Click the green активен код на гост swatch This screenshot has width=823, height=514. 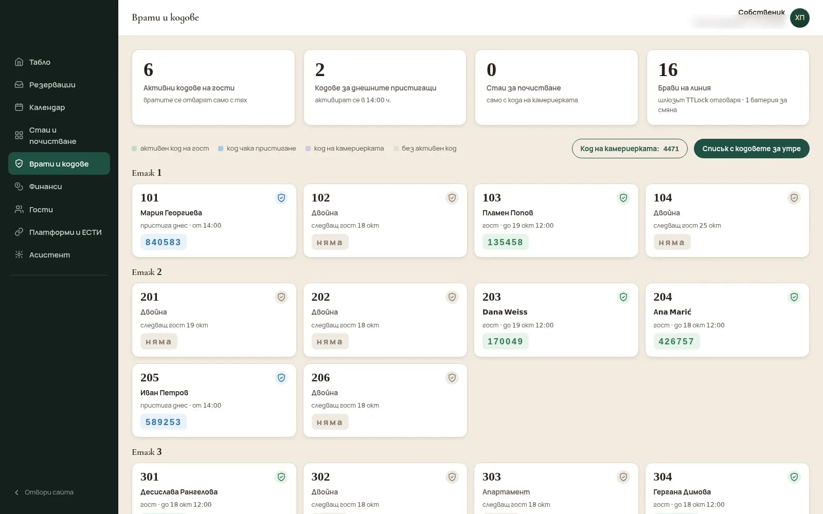pos(134,149)
